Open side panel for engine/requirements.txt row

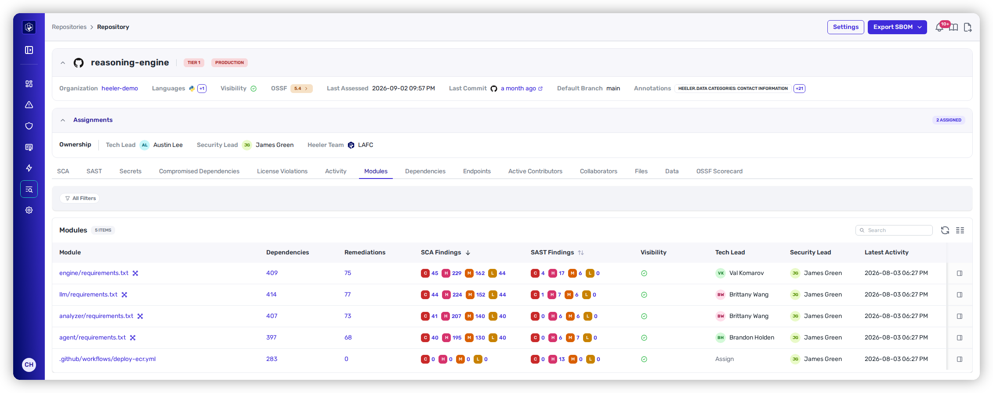960,273
